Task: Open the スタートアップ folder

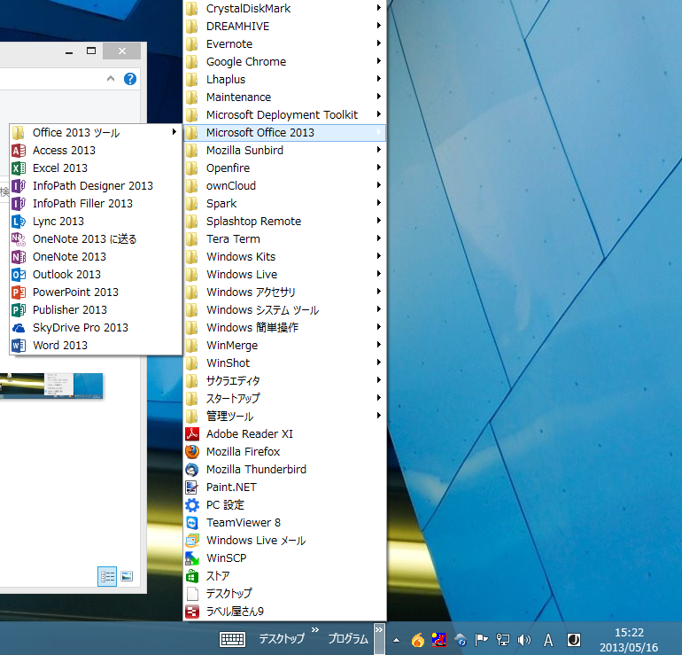Action: point(285,398)
